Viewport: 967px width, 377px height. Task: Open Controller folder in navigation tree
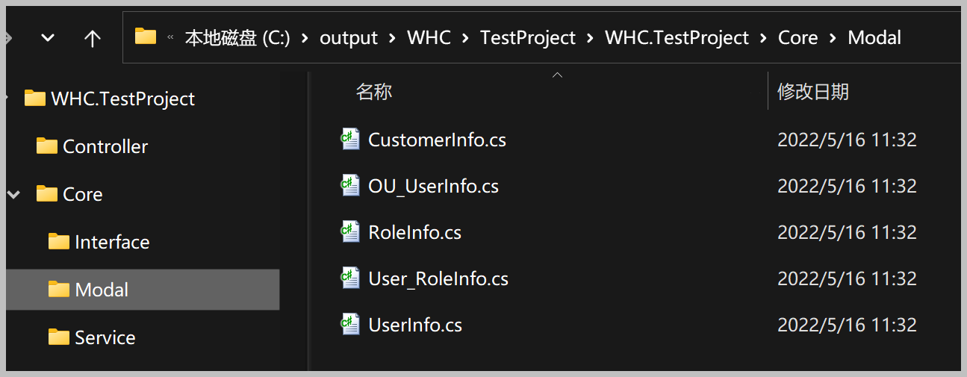coord(105,146)
